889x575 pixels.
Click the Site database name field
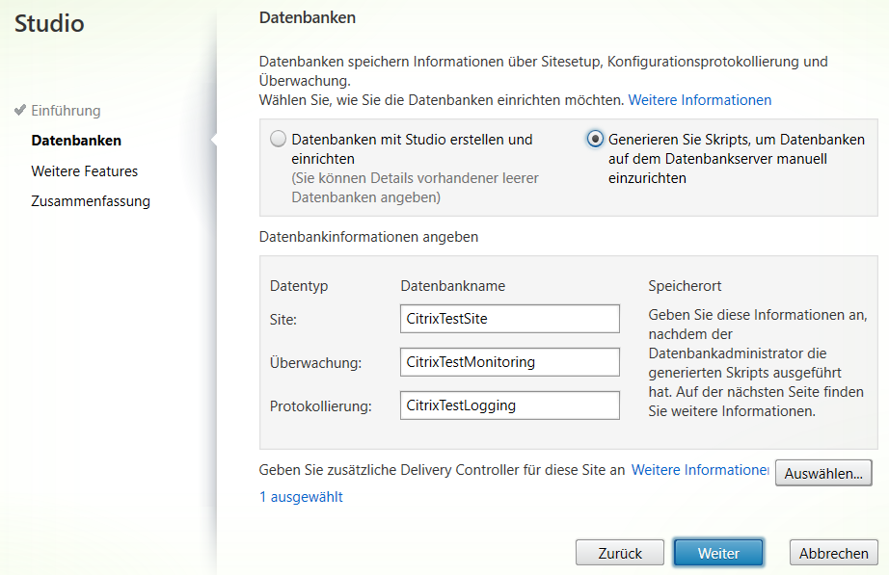coord(509,319)
